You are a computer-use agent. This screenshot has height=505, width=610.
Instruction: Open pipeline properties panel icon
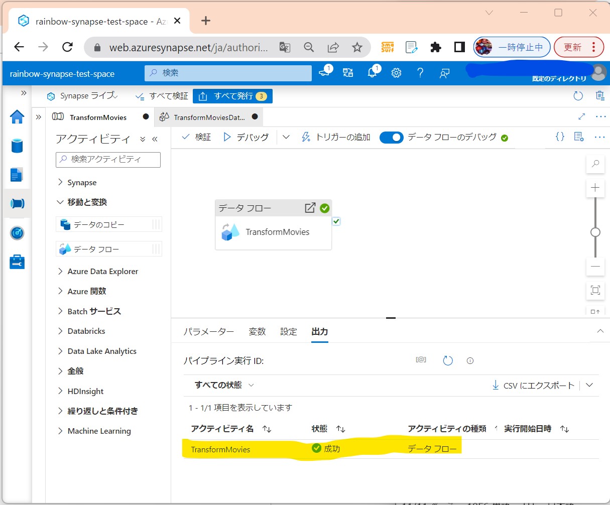click(579, 137)
